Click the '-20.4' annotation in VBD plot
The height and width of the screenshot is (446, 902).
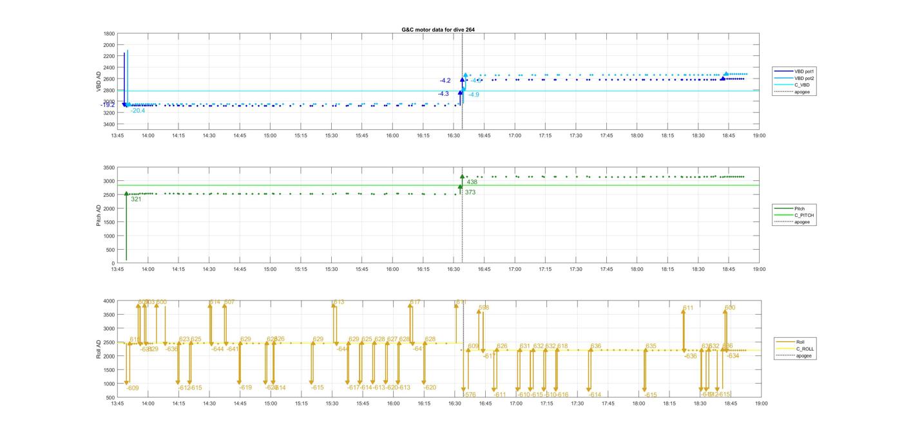click(138, 111)
